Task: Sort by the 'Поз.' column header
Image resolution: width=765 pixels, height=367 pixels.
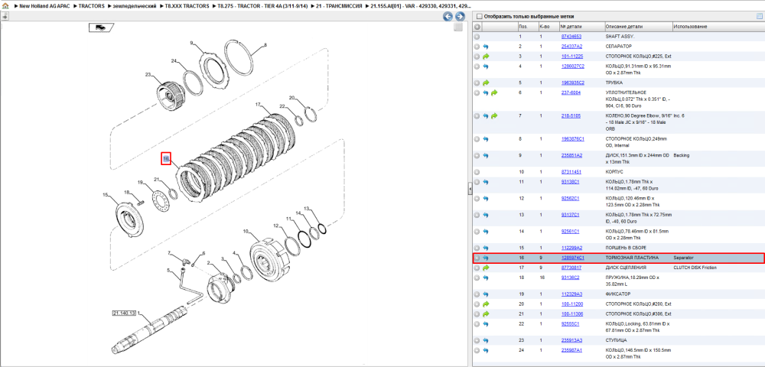Action: coord(527,27)
